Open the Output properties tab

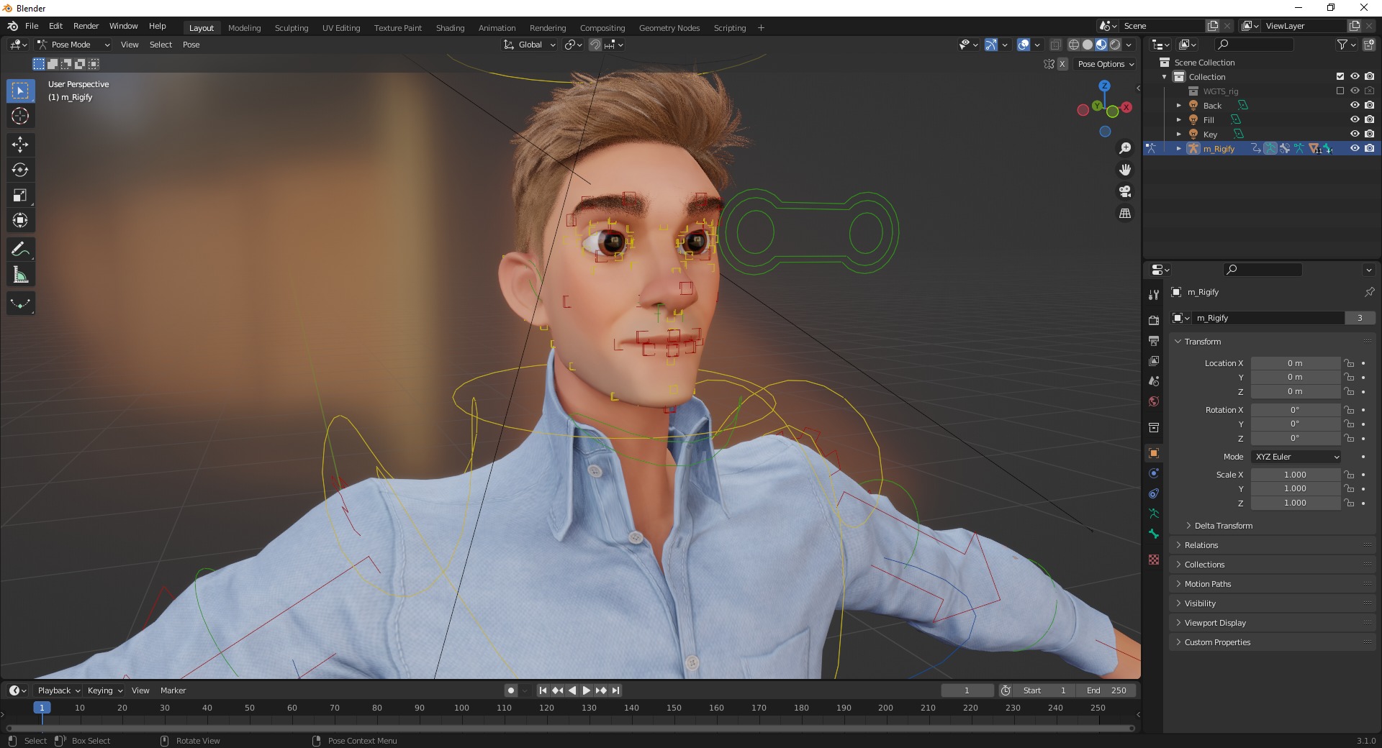pos(1154,340)
